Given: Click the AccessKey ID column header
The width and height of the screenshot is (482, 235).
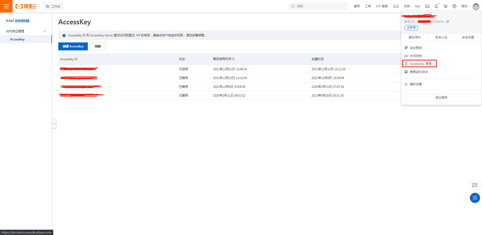Looking at the screenshot, I should [x=69, y=59].
